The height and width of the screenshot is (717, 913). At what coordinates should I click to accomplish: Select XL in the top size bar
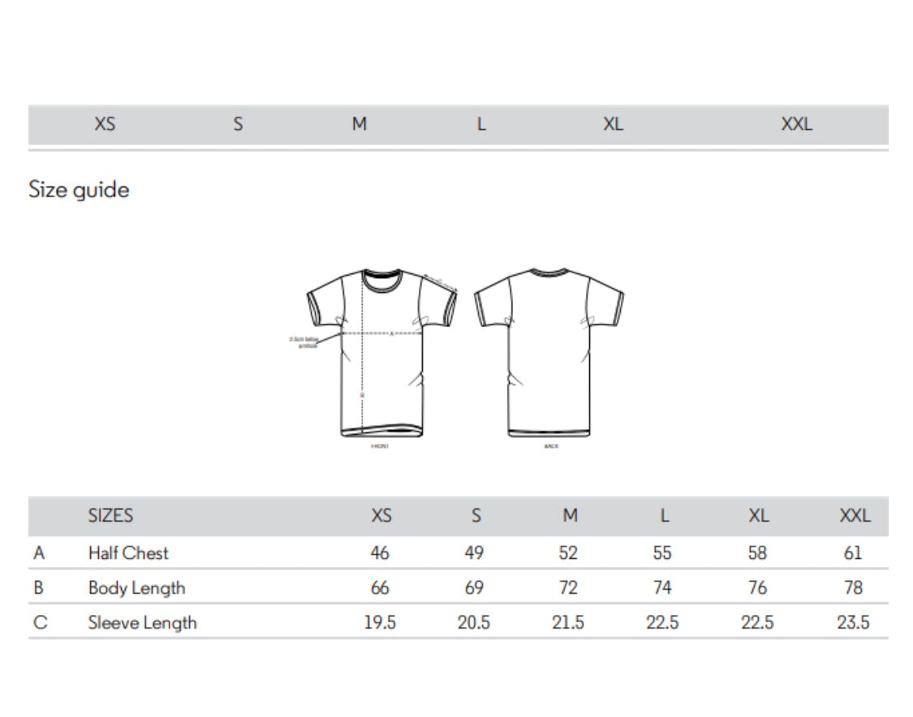tap(614, 124)
